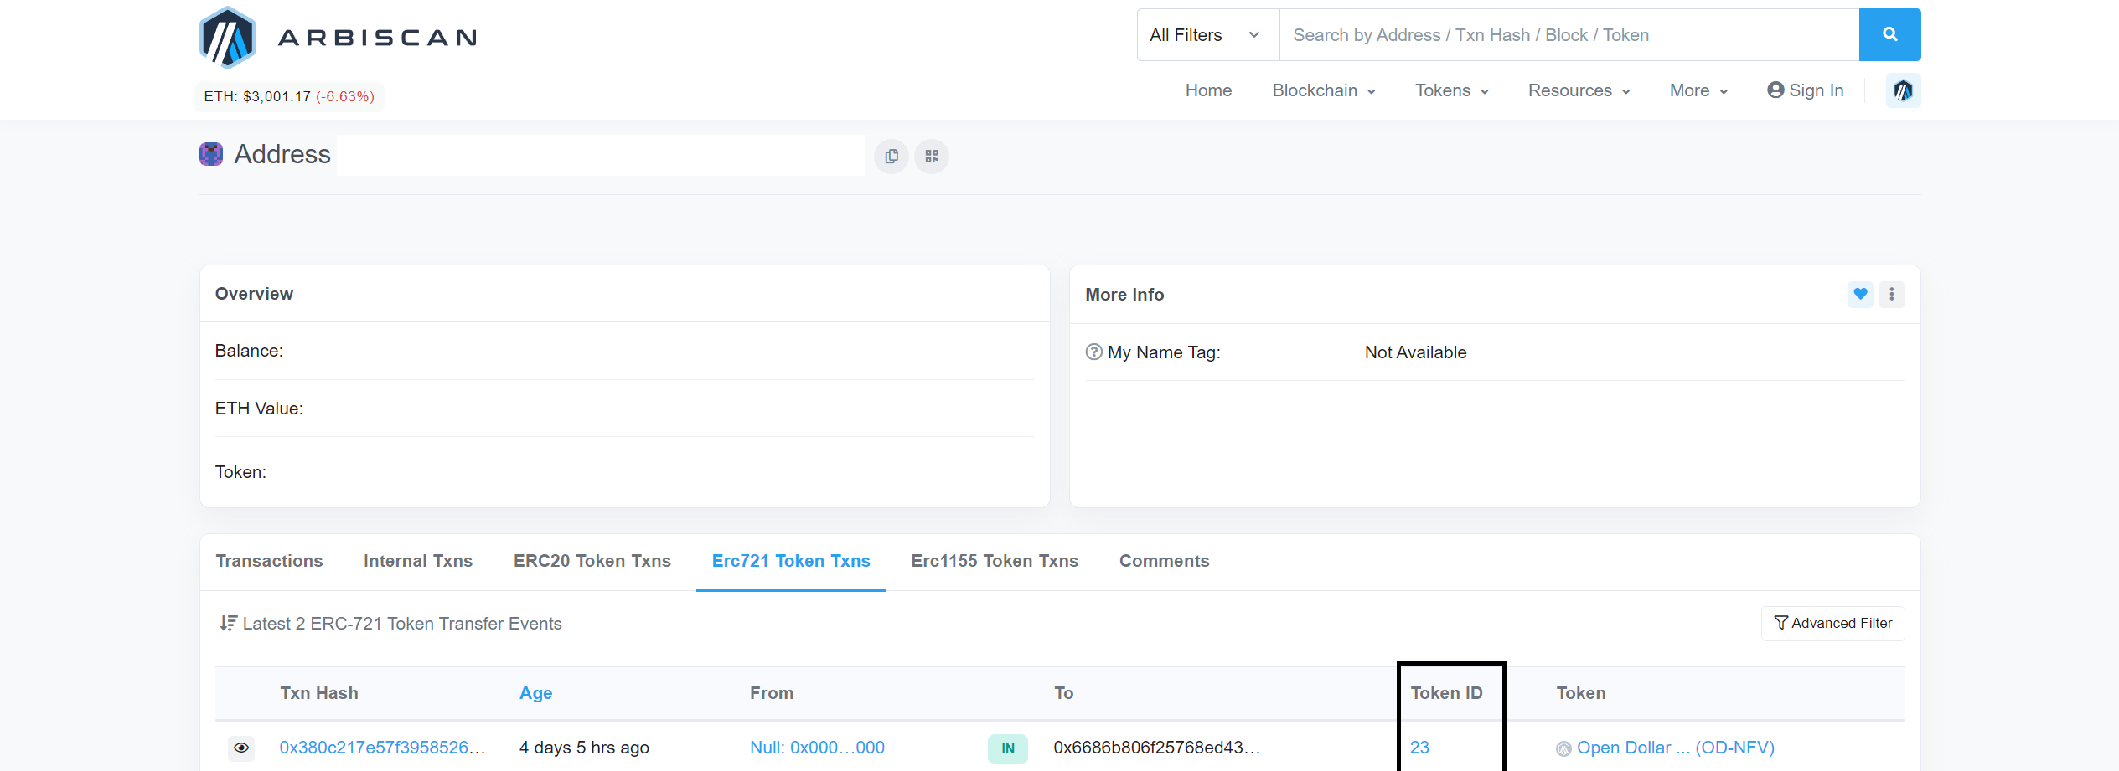Select the Erc721 Token Txns tab
2119x771 pixels.
click(791, 561)
